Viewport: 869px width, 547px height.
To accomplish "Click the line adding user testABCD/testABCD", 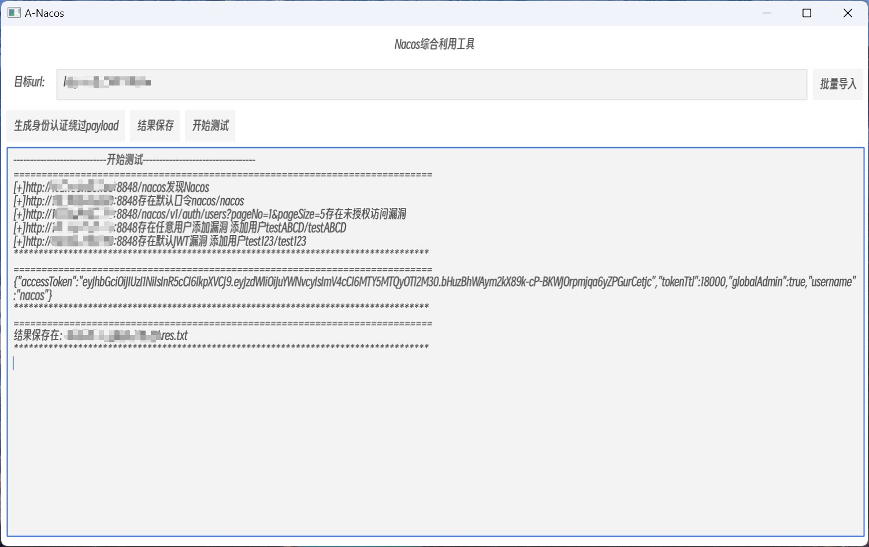I will 180,228.
